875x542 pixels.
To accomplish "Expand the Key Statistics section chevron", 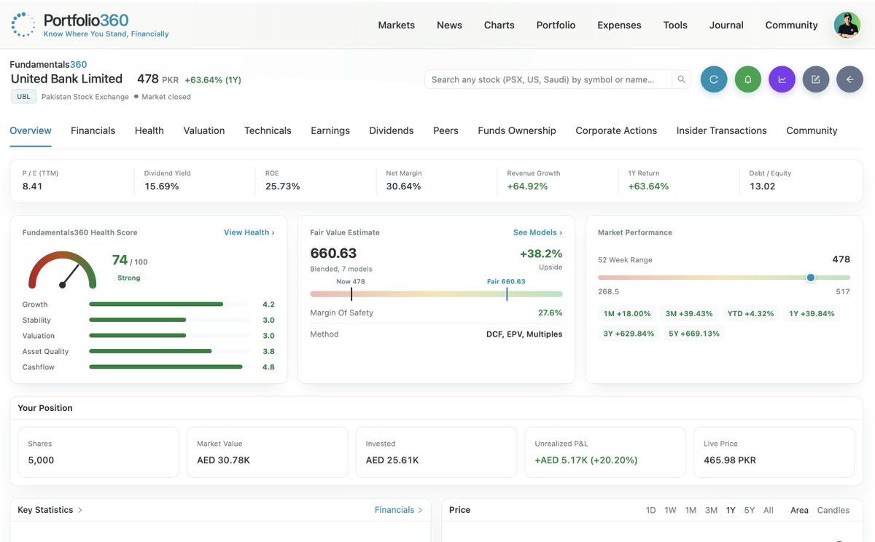I will click(x=80, y=510).
